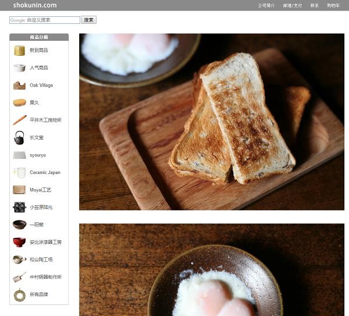Open the 松山陶工场 brand link
The height and width of the screenshot is (316, 349).
41,260
